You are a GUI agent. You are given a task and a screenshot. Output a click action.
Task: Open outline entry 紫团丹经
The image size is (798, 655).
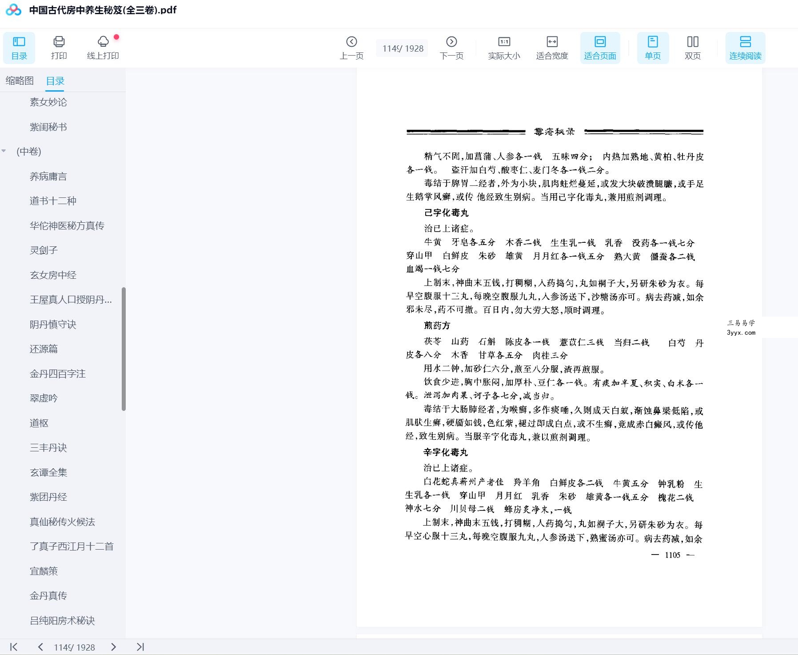48,497
